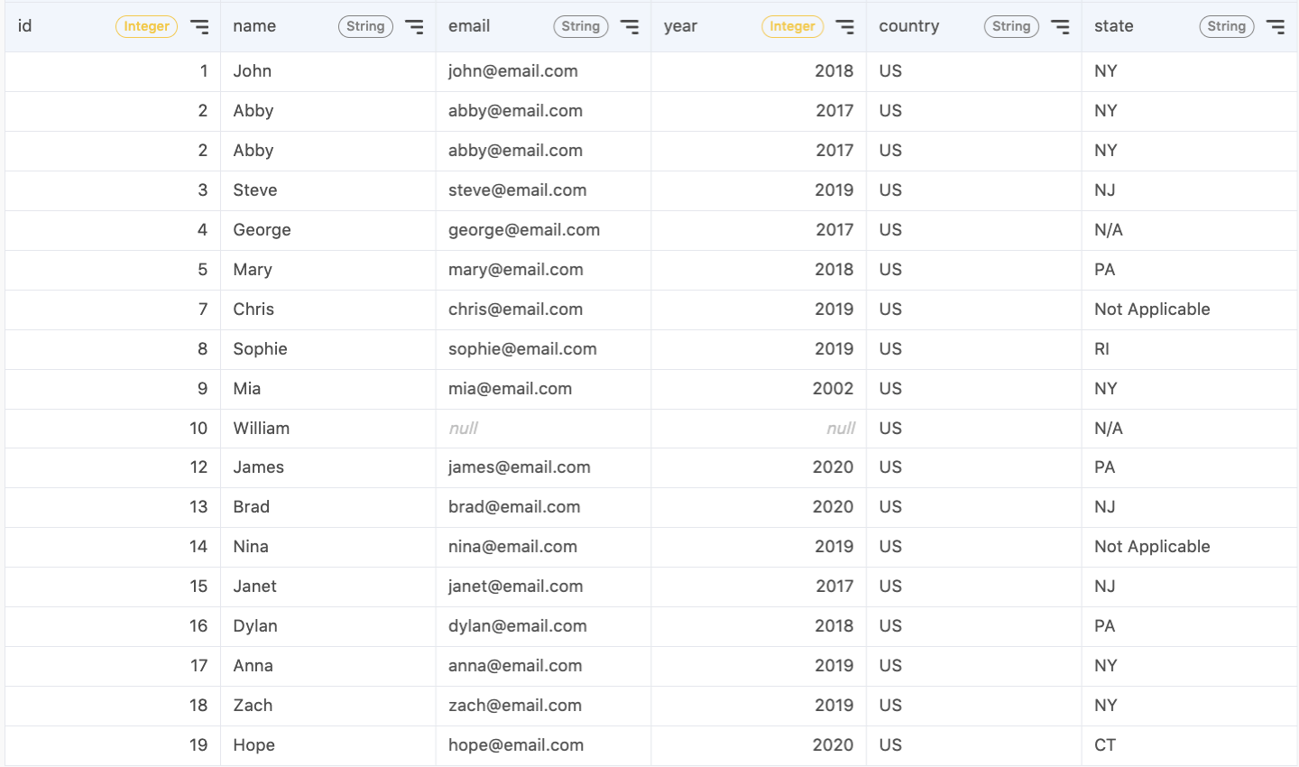Click the Integer type badge on id column
The image size is (1299, 767).
[x=147, y=27]
